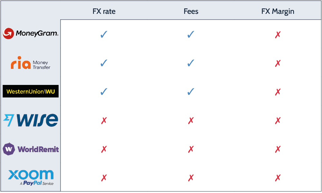
Task: Click Ria's Fees checkmark
Action: 191,63
